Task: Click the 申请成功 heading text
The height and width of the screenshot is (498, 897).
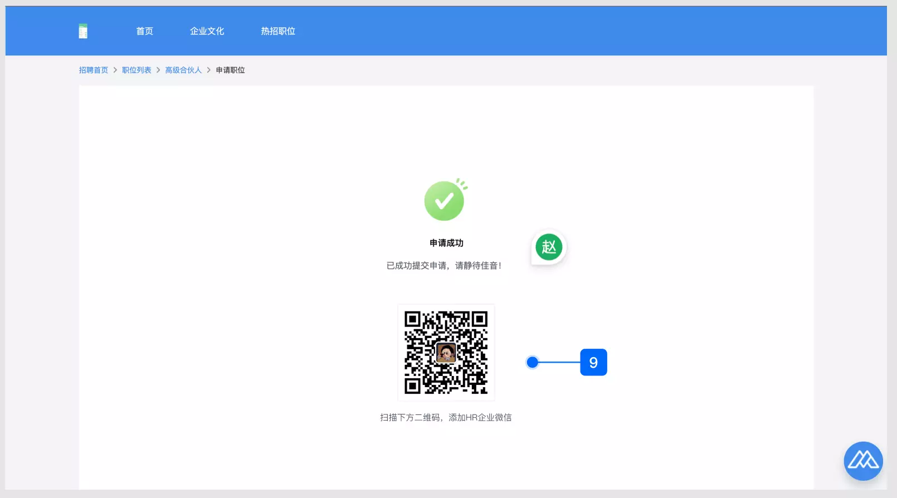Action: pos(446,243)
